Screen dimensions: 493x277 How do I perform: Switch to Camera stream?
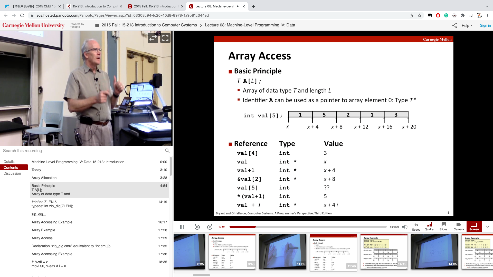click(459, 227)
